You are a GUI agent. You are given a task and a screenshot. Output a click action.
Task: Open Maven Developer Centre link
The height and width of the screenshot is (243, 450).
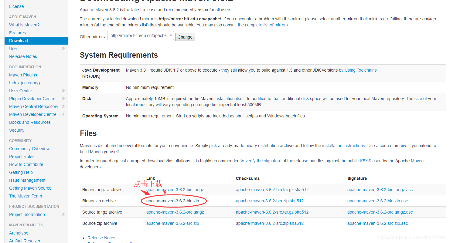click(x=33, y=114)
